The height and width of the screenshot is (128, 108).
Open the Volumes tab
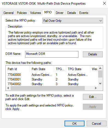35,13
